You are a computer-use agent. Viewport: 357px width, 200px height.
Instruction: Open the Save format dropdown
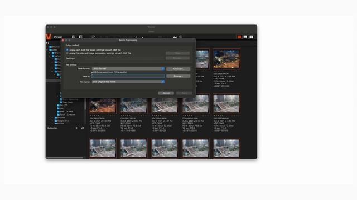pos(128,69)
